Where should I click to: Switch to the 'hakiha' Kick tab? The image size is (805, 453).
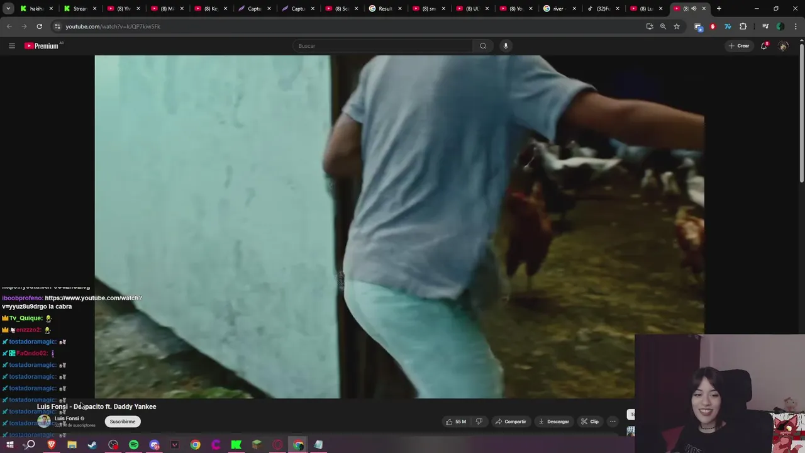click(36, 8)
